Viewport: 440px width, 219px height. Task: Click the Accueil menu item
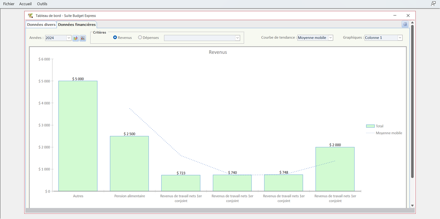click(x=25, y=4)
